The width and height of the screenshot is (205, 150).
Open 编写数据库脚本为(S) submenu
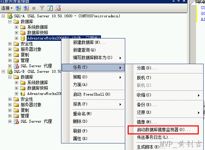coord(93,58)
